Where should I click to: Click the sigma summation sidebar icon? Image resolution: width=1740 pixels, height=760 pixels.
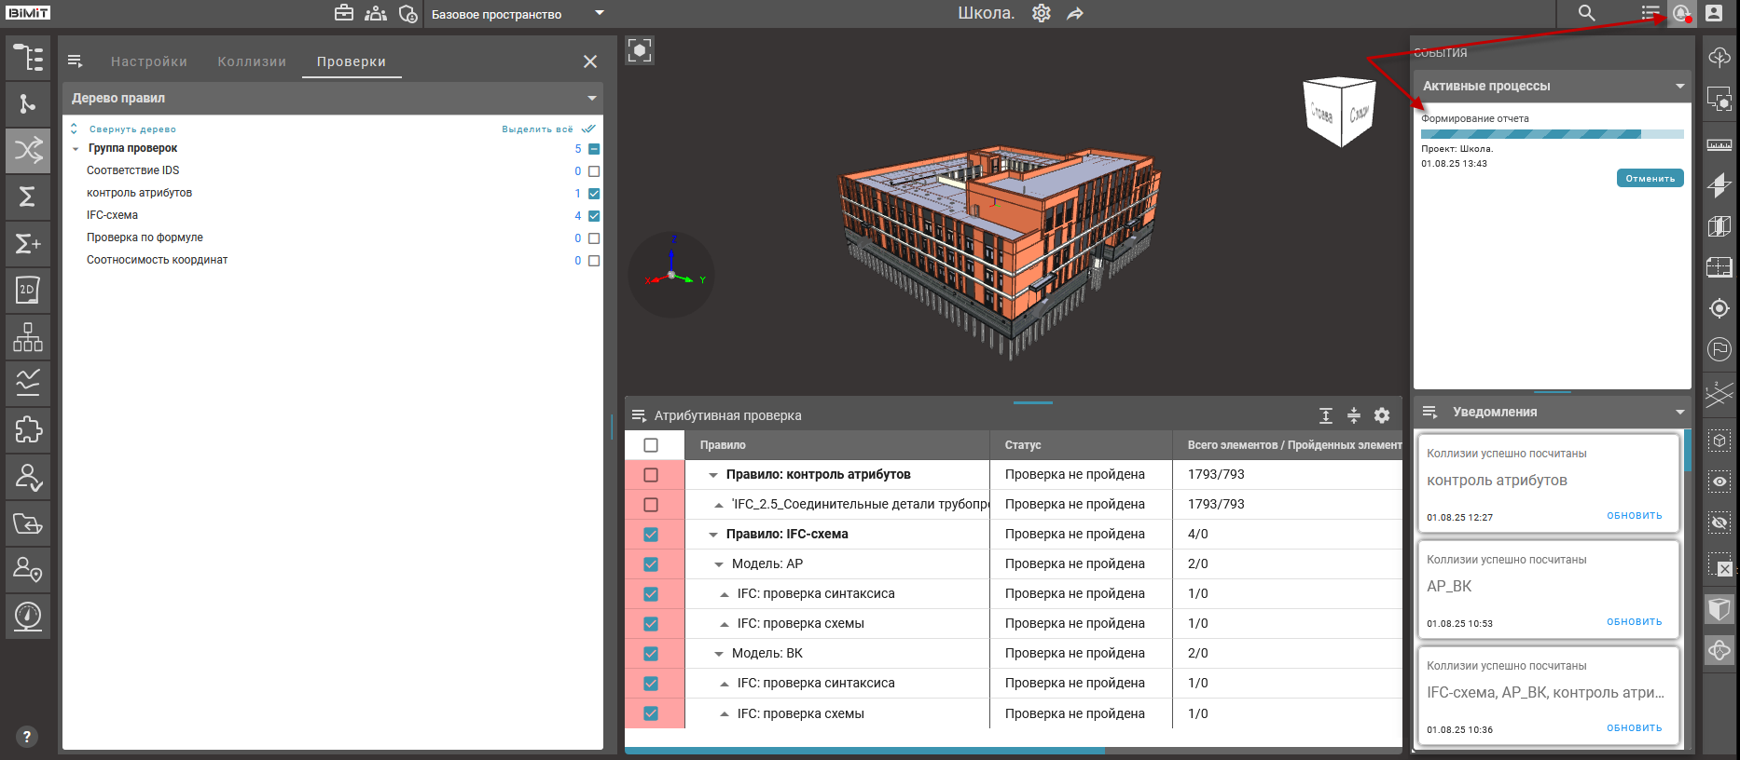coord(28,197)
